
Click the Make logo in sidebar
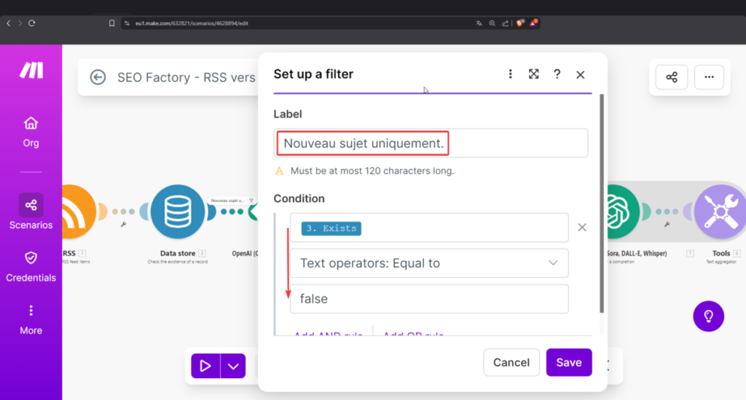pyautogui.click(x=31, y=70)
